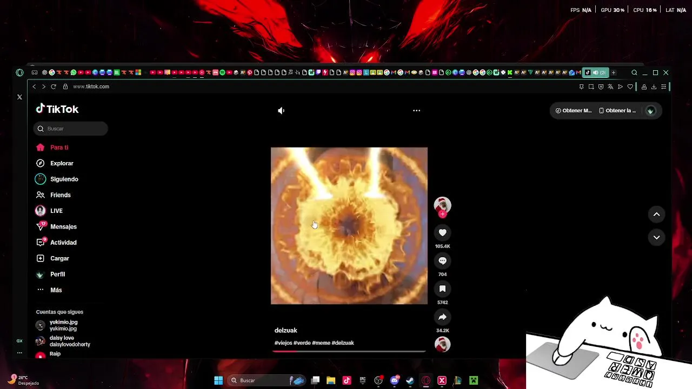692x389 pixels.
Task: Mute the TikTok video sound
Action: [x=281, y=110]
